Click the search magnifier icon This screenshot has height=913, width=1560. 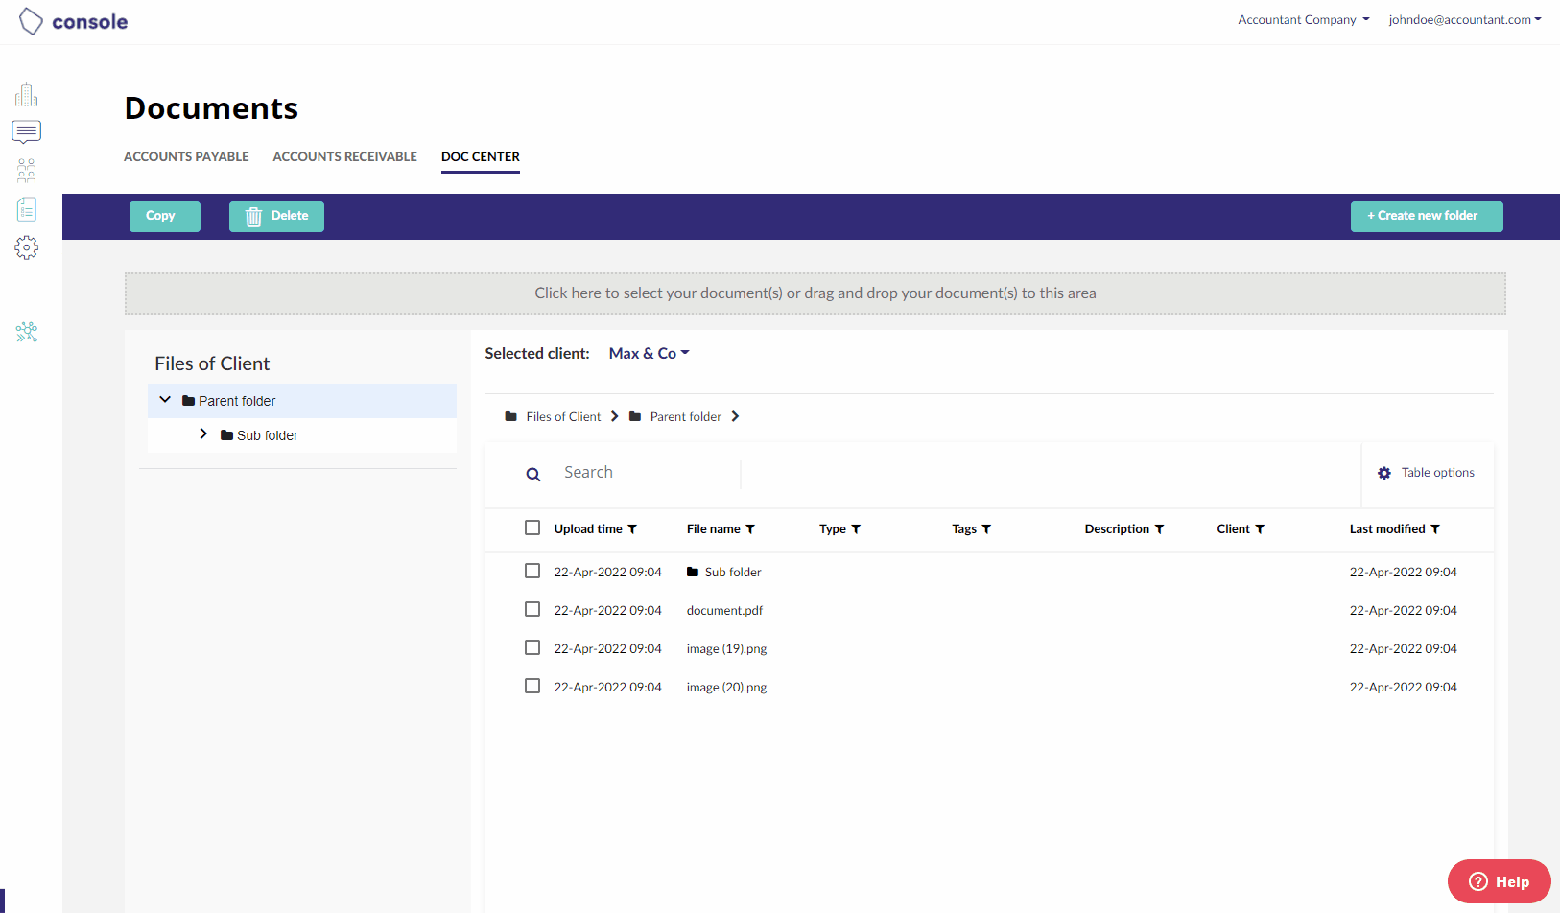coord(533,474)
